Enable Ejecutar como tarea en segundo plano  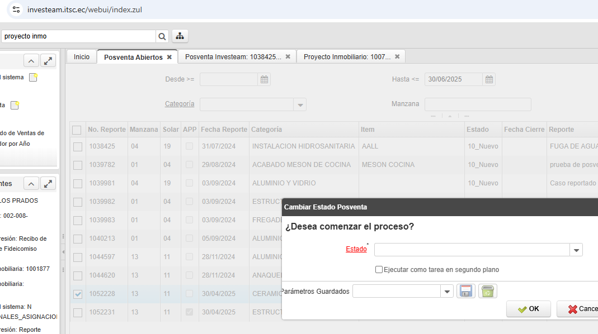(x=379, y=270)
